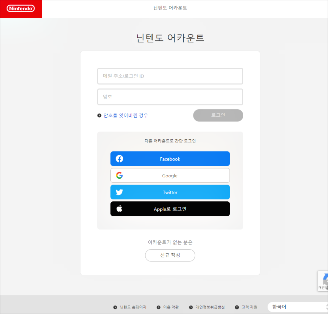This screenshot has height=314, width=328.
Task: Click the gray 로그인 button
Action: click(x=218, y=115)
